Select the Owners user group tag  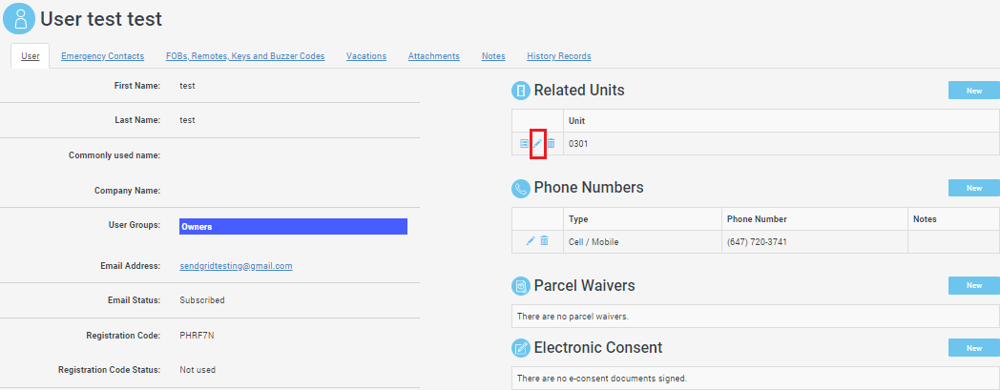point(293,227)
